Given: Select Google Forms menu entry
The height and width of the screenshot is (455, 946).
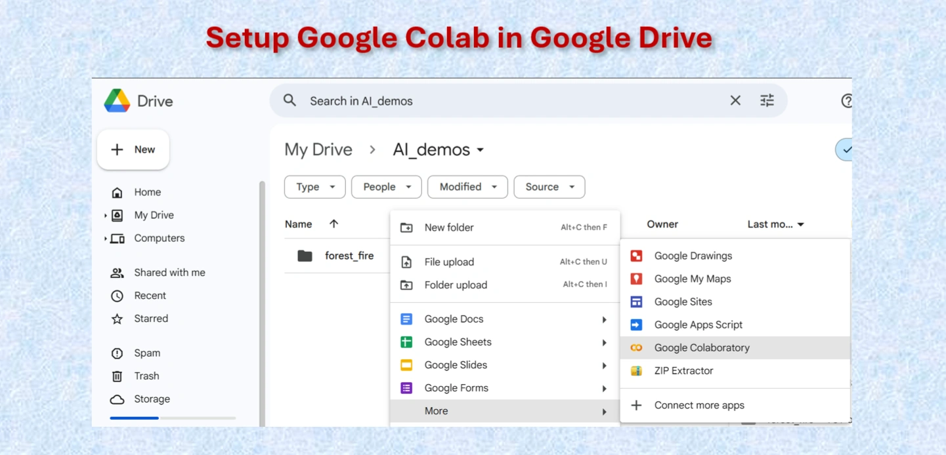Looking at the screenshot, I should (x=505, y=388).
